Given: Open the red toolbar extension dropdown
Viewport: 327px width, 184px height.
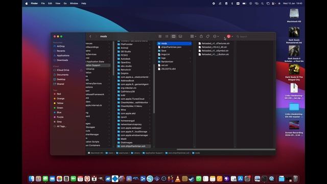Looking at the screenshot, I should pyautogui.click(x=230, y=36).
